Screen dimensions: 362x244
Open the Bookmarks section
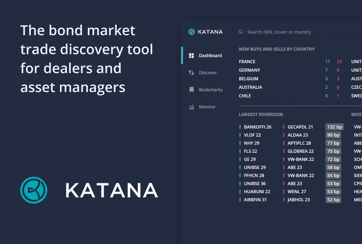click(211, 89)
